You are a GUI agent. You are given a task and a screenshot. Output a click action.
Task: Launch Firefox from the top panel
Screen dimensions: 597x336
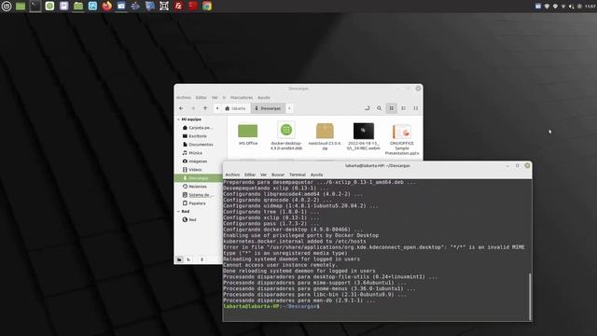(x=107, y=6)
